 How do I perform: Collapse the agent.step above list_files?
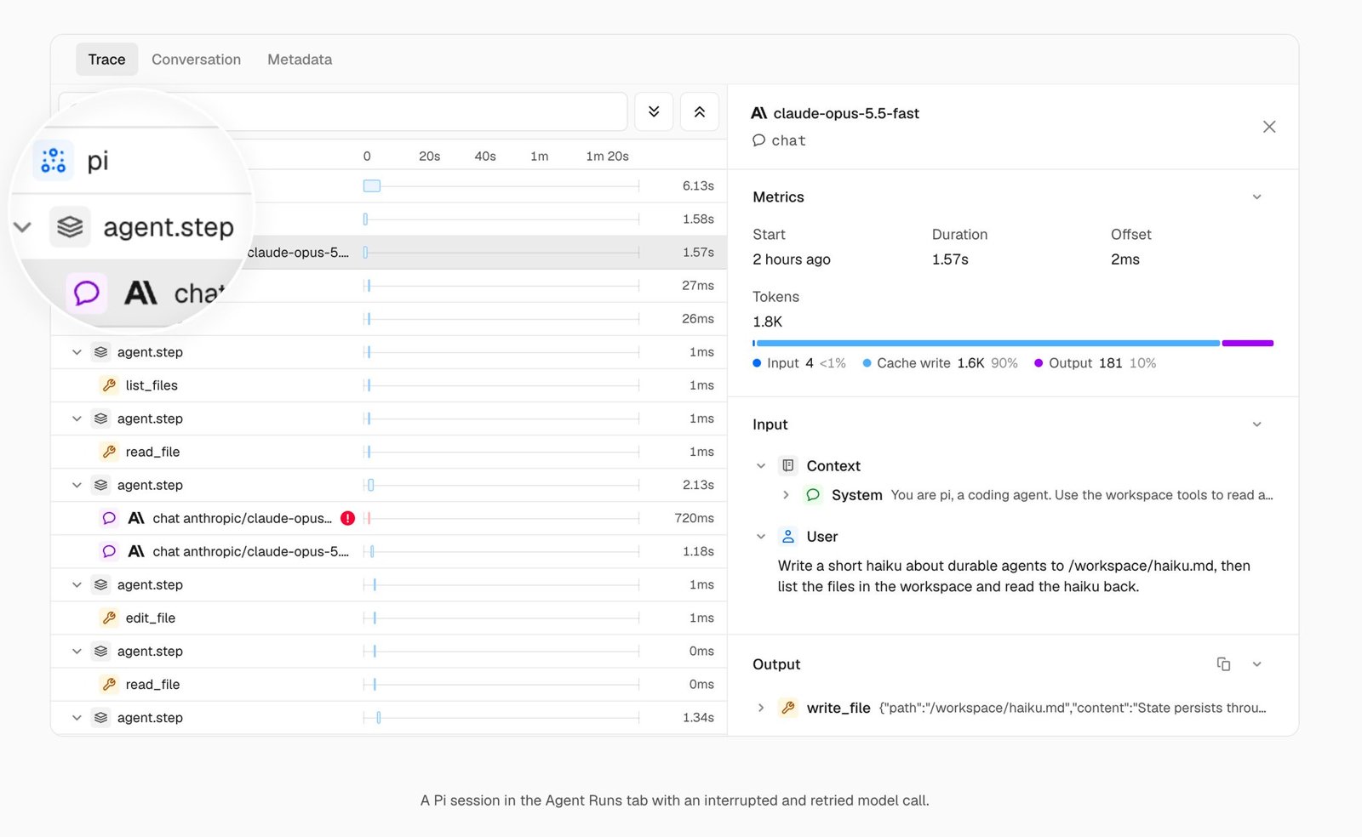[77, 352]
